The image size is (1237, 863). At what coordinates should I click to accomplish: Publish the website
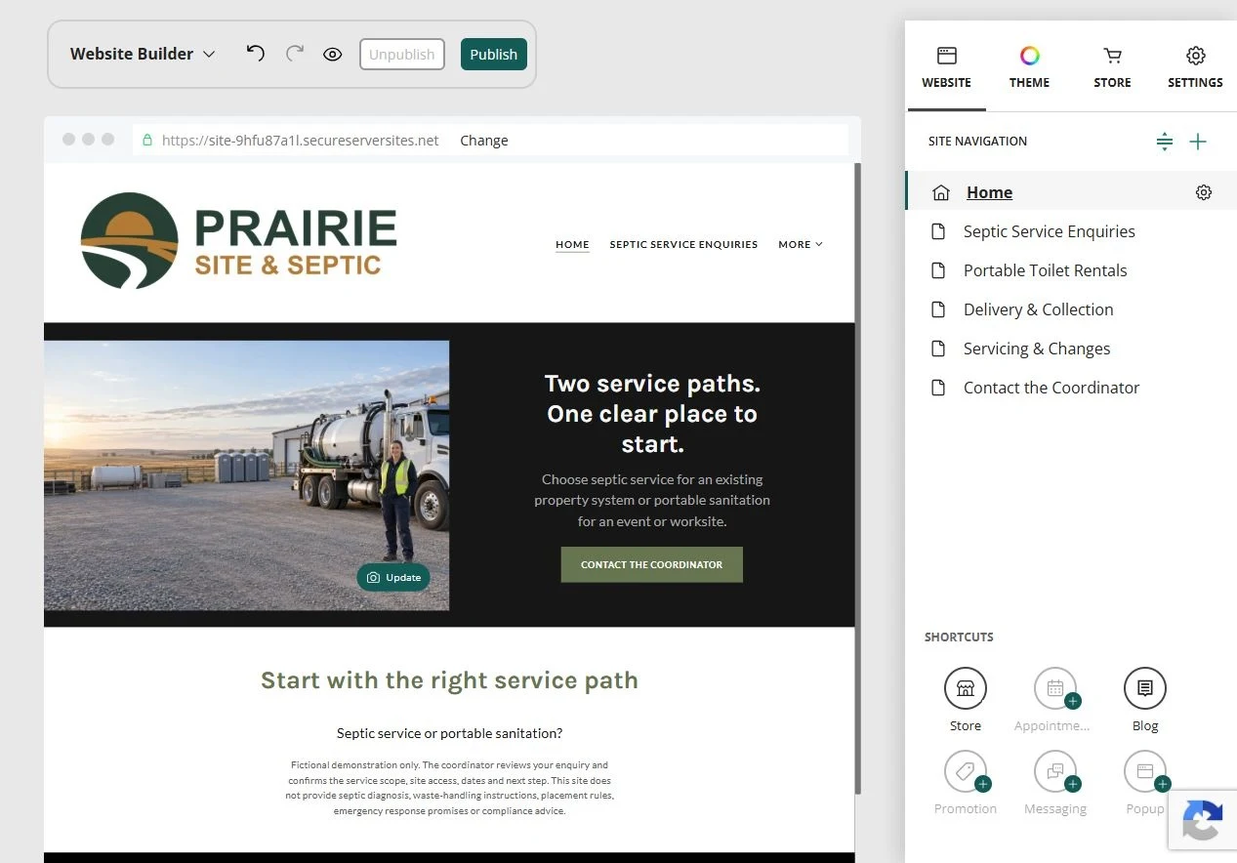[494, 54]
